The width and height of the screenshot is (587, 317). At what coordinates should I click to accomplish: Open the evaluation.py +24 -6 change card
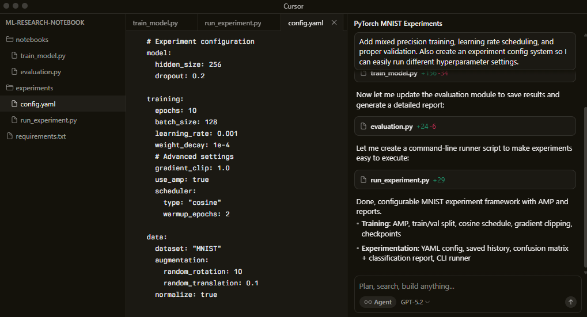tap(464, 126)
